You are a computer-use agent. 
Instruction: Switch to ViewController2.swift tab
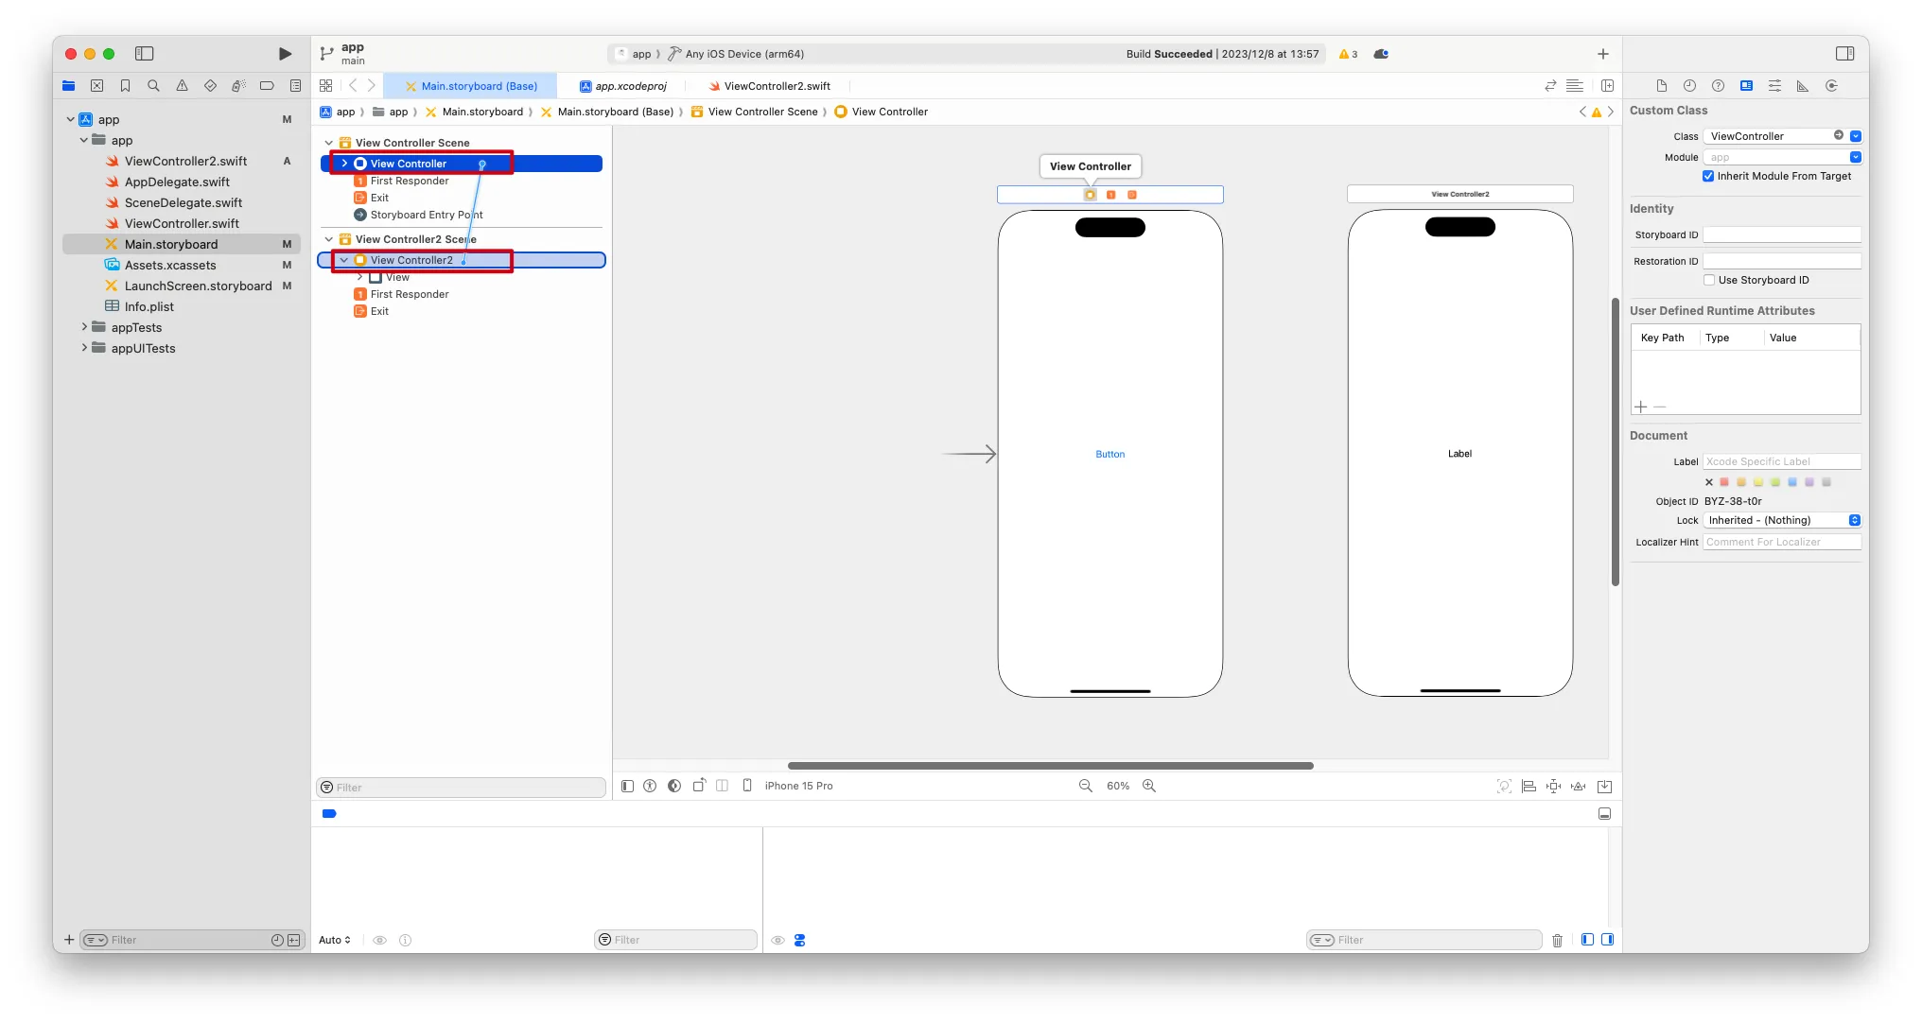click(769, 86)
